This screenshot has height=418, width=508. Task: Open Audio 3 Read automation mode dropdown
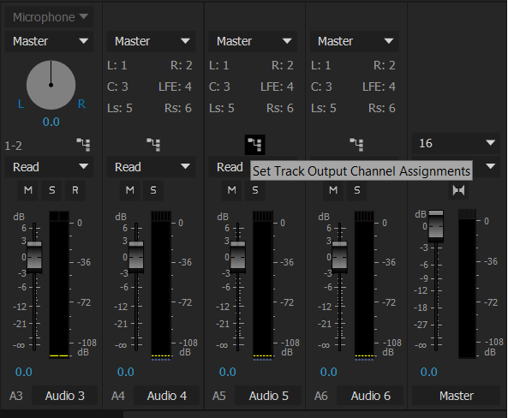pos(49,167)
